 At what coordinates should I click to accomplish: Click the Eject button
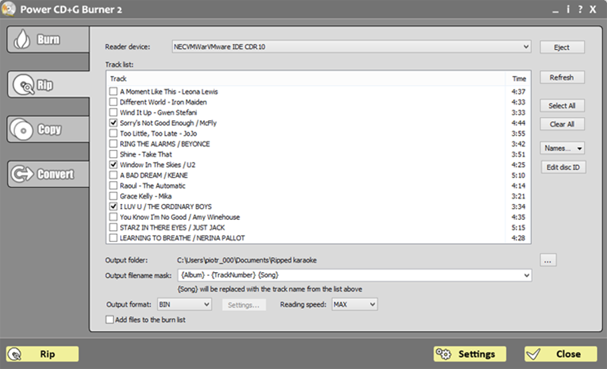point(562,47)
